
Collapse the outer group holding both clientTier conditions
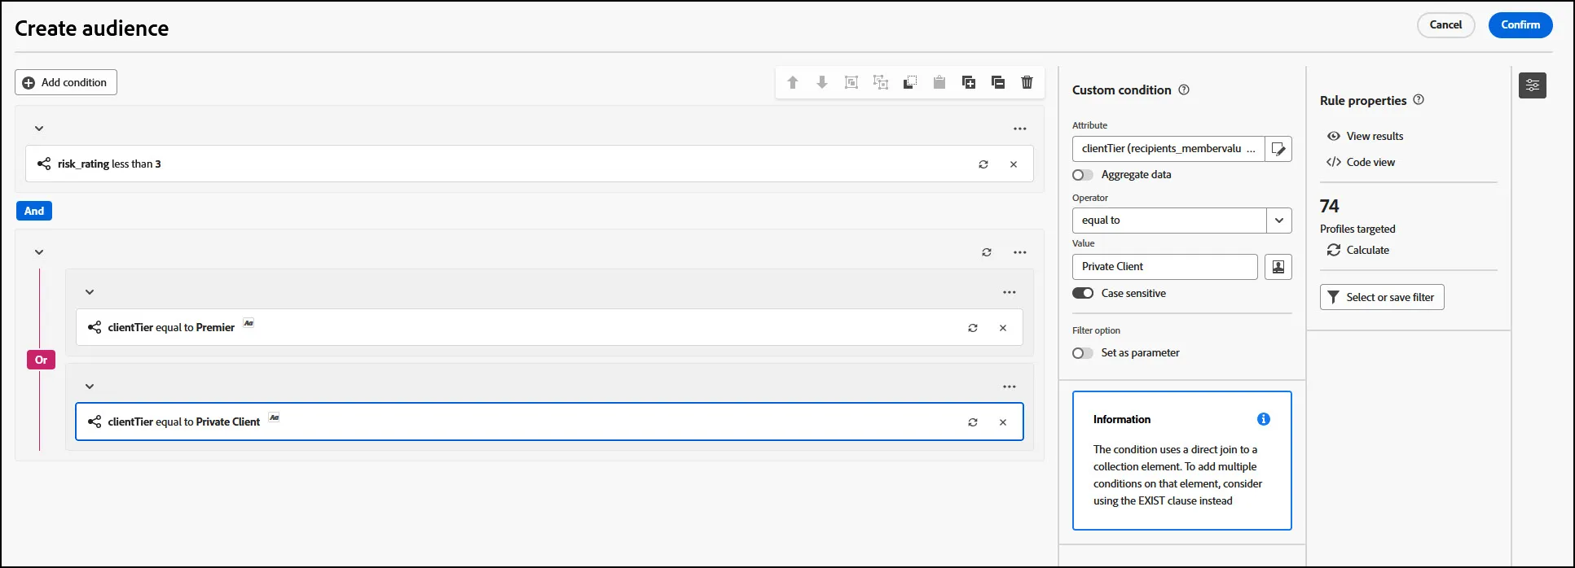click(x=39, y=252)
